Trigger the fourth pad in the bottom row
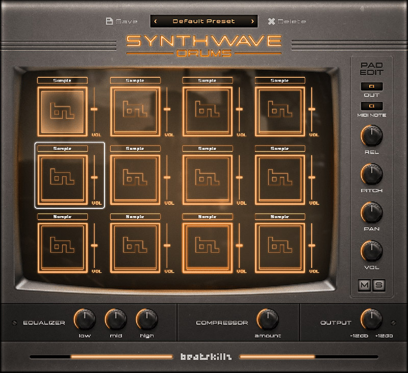 [x=279, y=248]
